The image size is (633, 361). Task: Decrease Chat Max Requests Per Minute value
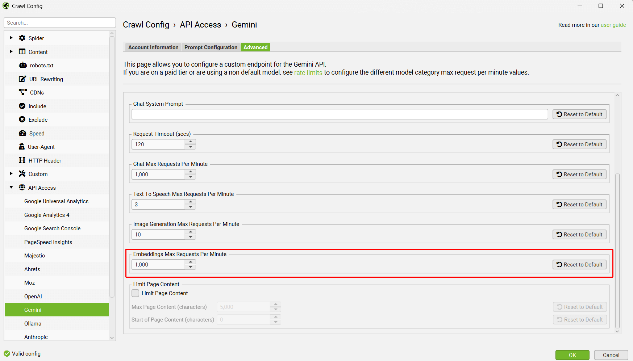pos(191,177)
